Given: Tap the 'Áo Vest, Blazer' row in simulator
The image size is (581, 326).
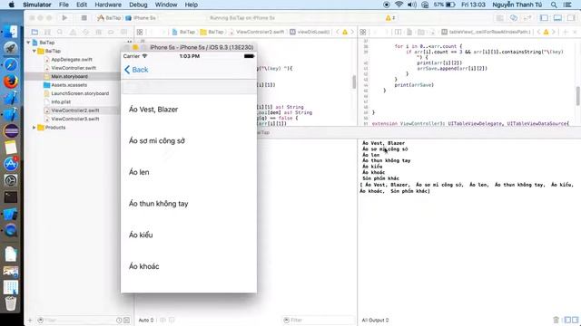Looking at the screenshot, I should [x=189, y=110].
